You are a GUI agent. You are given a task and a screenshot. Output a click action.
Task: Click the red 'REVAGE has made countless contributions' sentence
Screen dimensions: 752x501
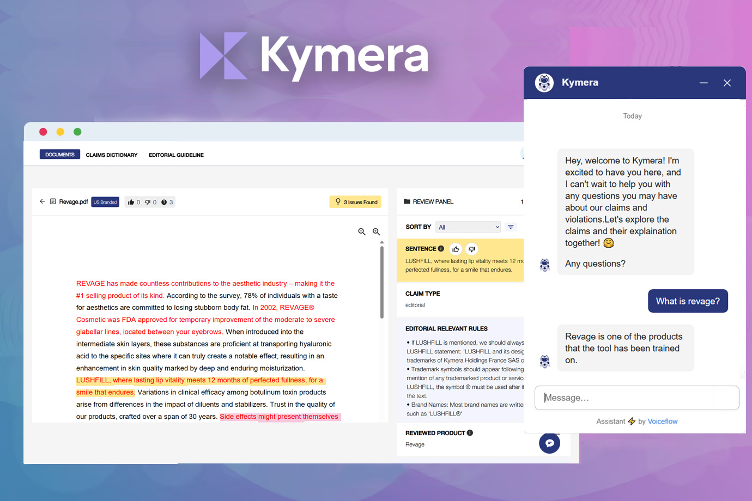(x=205, y=289)
